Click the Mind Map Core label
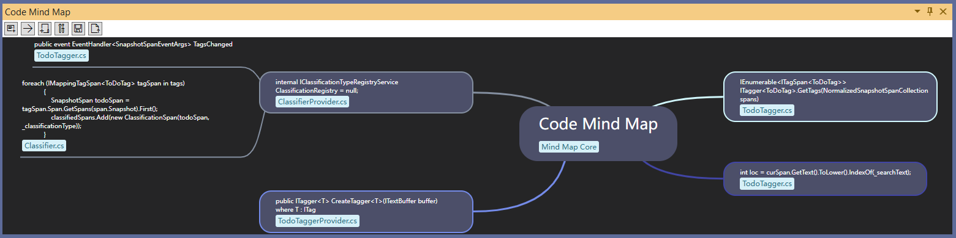The image size is (956, 238). 569,147
